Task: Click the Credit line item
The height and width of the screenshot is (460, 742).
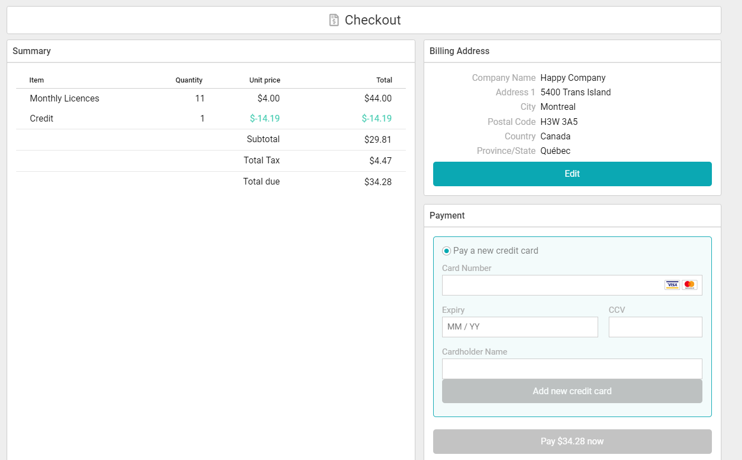Action: point(42,118)
